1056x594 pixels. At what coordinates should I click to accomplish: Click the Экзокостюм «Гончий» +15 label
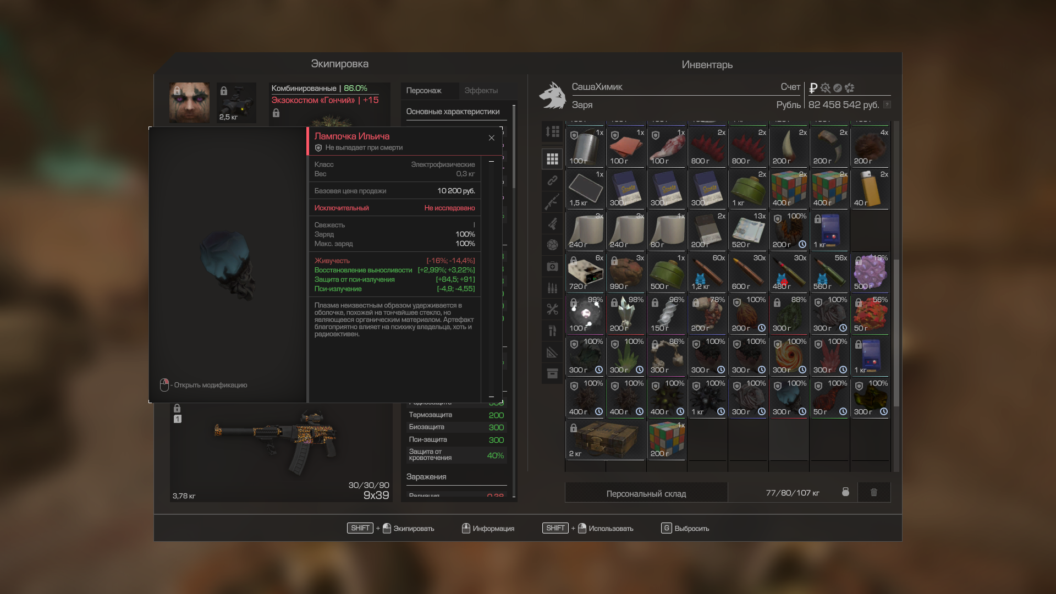tap(325, 100)
